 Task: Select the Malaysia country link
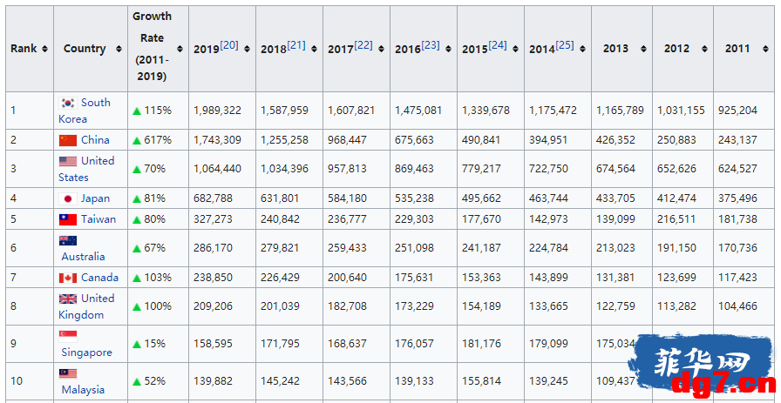(x=83, y=390)
